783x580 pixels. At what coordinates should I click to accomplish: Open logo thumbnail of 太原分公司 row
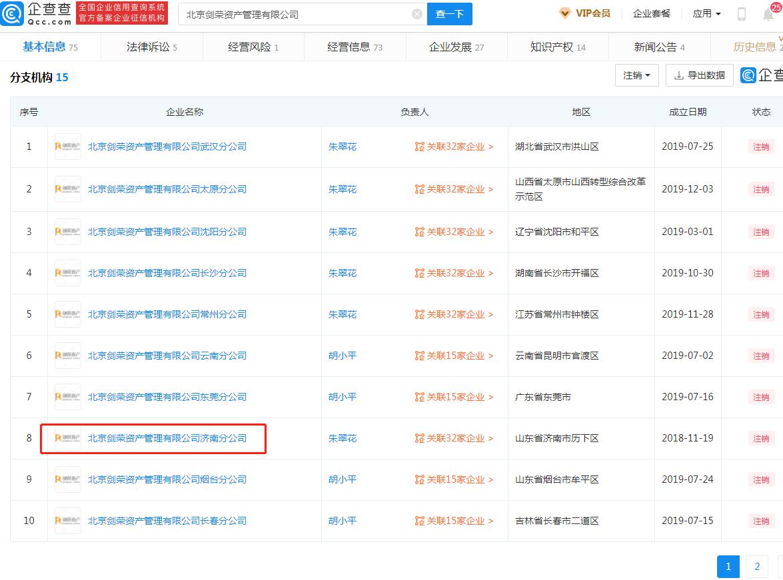point(67,189)
